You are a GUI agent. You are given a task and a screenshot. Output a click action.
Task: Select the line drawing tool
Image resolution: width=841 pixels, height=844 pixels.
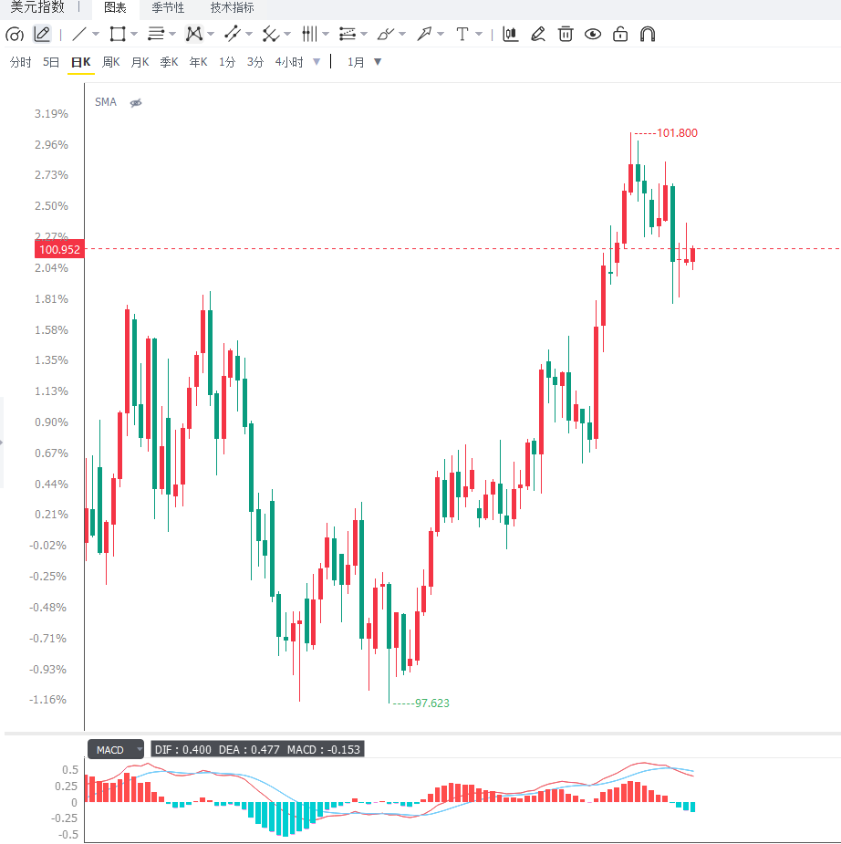click(x=79, y=35)
